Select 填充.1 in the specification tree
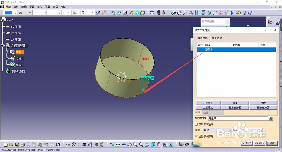The width and height of the screenshot is (282, 152). [x=19, y=65]
